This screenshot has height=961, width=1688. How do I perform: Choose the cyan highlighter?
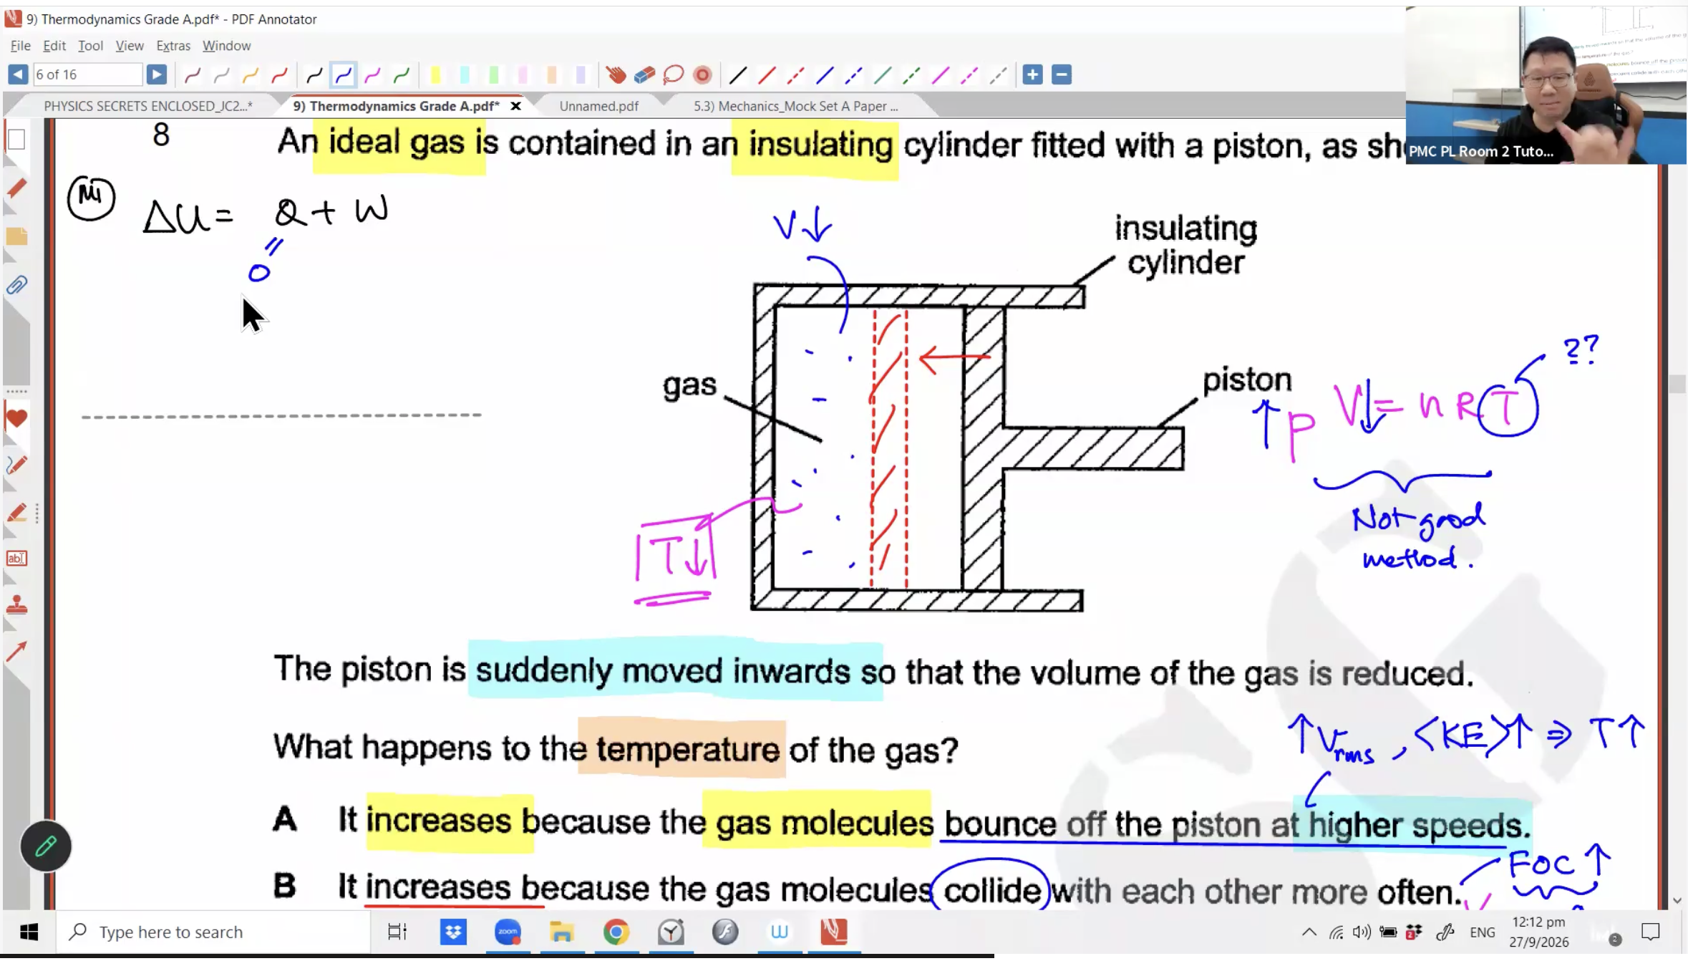click(x=465, y=74)
